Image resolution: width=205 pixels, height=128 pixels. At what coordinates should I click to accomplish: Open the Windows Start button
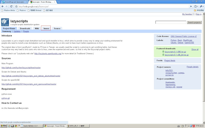tap(4, 126)
